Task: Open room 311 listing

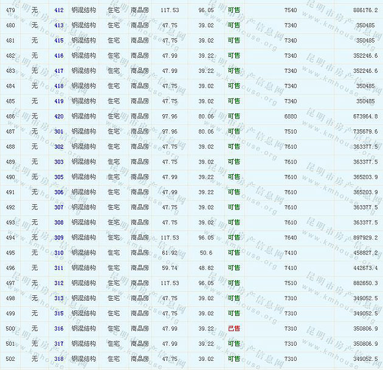Action: pyautogui.click(x=58, y=268)
